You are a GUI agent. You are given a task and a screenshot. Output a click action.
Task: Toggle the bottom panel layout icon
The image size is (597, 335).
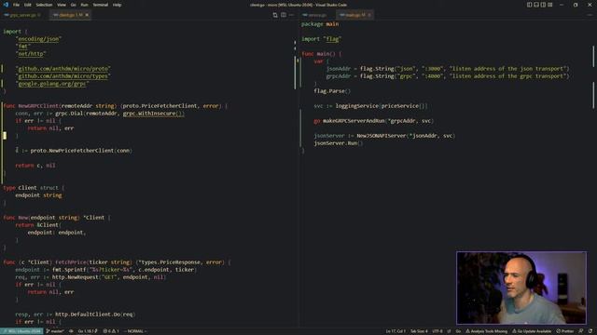tap(536, 5)
